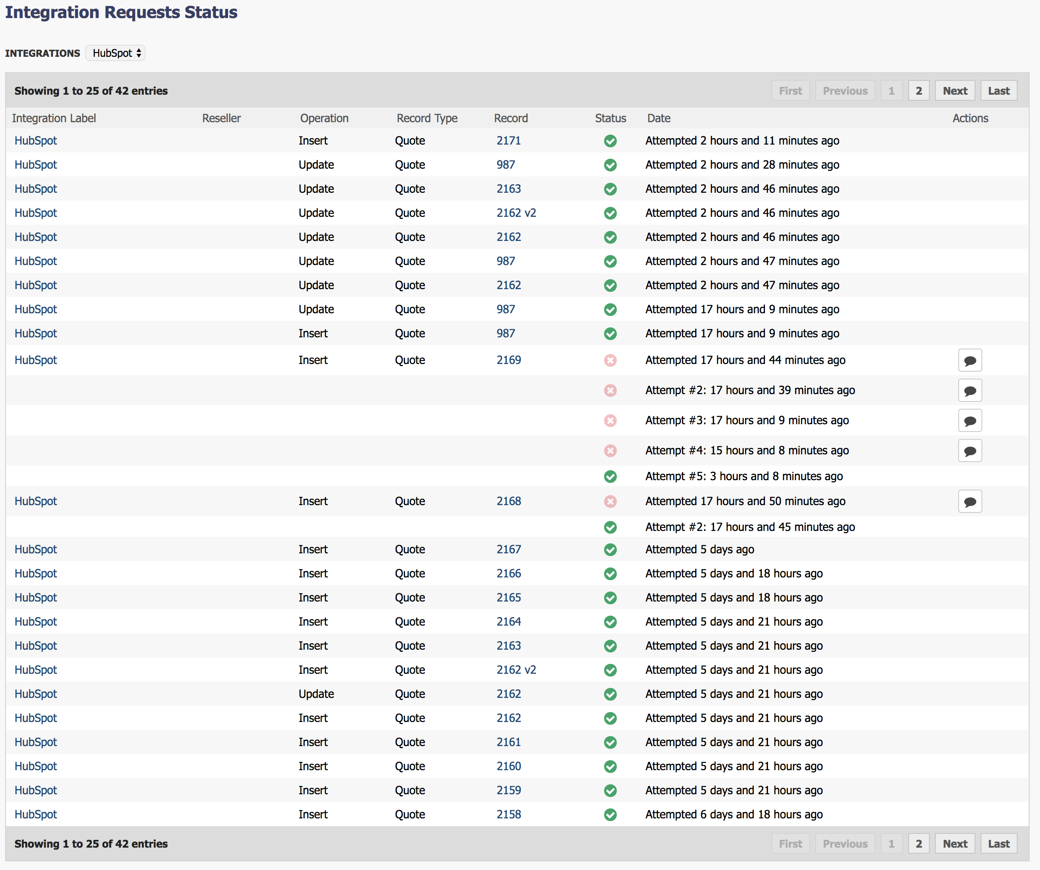Open record 2161 link

(509, 742)
